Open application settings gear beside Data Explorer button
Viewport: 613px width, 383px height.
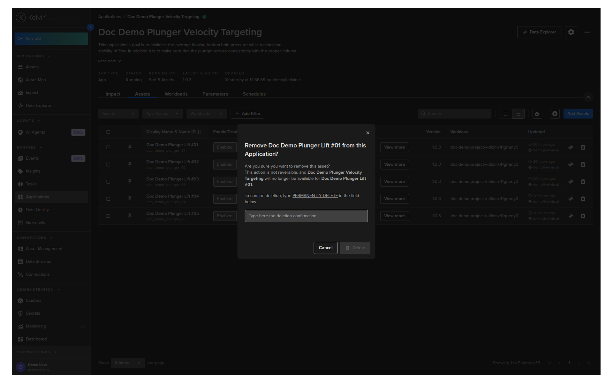[x=571, y=32]
